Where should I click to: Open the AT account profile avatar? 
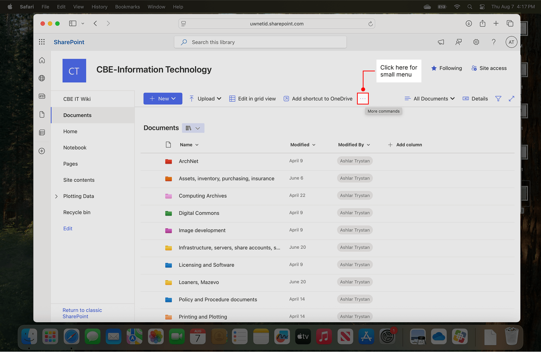coord(511,42)
